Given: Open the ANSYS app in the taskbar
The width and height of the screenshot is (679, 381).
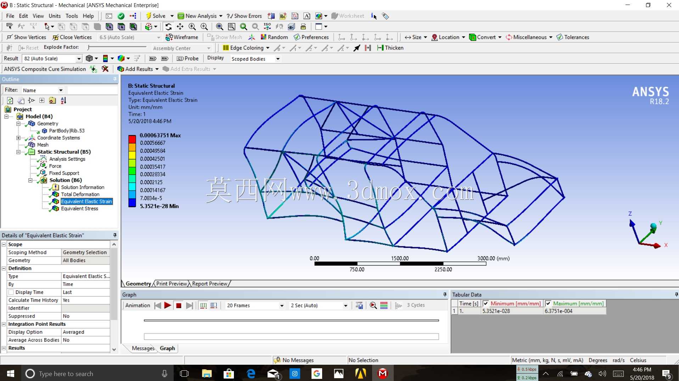Looking at the screenshot, I should point(361,373).
